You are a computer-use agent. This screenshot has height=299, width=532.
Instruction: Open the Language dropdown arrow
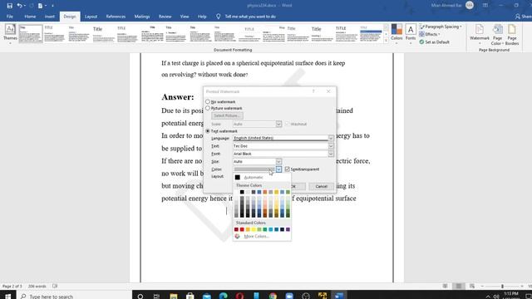(331, 139)
